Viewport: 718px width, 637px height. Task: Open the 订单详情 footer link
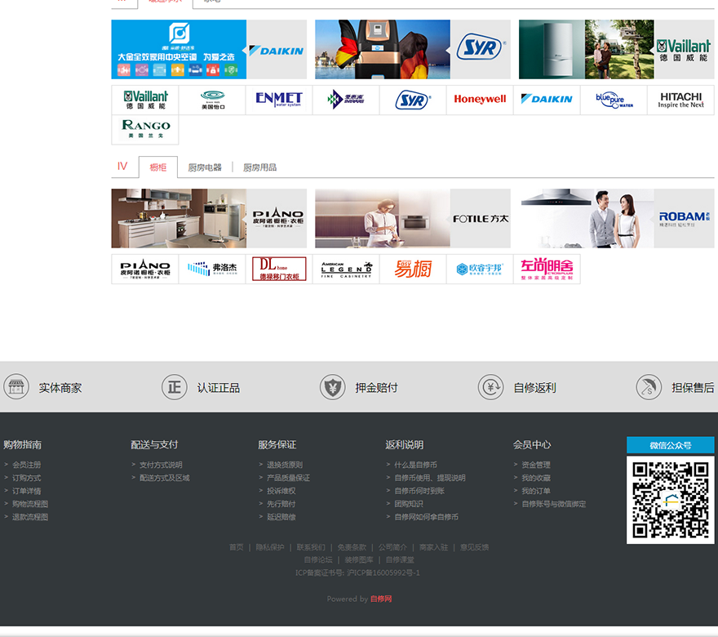coord(27,491)
